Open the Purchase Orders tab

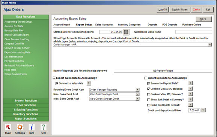(191, 25)
